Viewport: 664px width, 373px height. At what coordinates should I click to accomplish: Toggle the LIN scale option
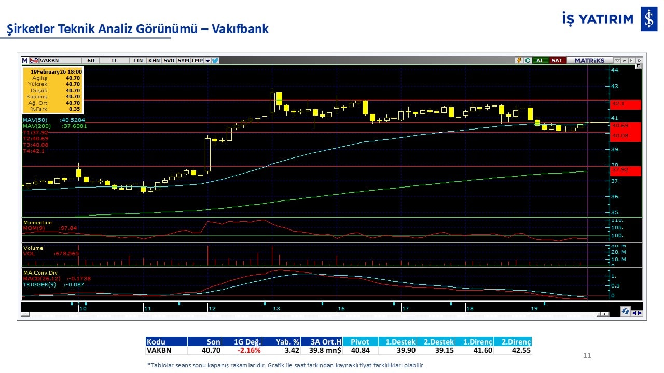138,60
